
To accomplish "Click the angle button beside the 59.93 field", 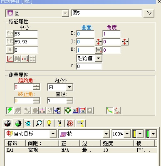I will coord(10,42).
